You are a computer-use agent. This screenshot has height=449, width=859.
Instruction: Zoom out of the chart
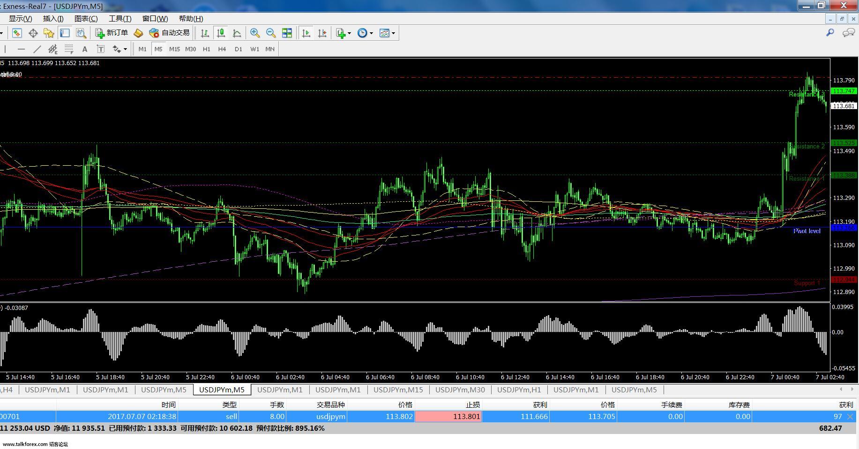[271, 33]
